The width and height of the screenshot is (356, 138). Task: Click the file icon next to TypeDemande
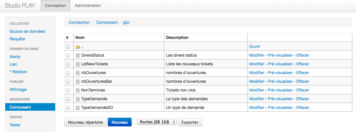click(78, 99)
